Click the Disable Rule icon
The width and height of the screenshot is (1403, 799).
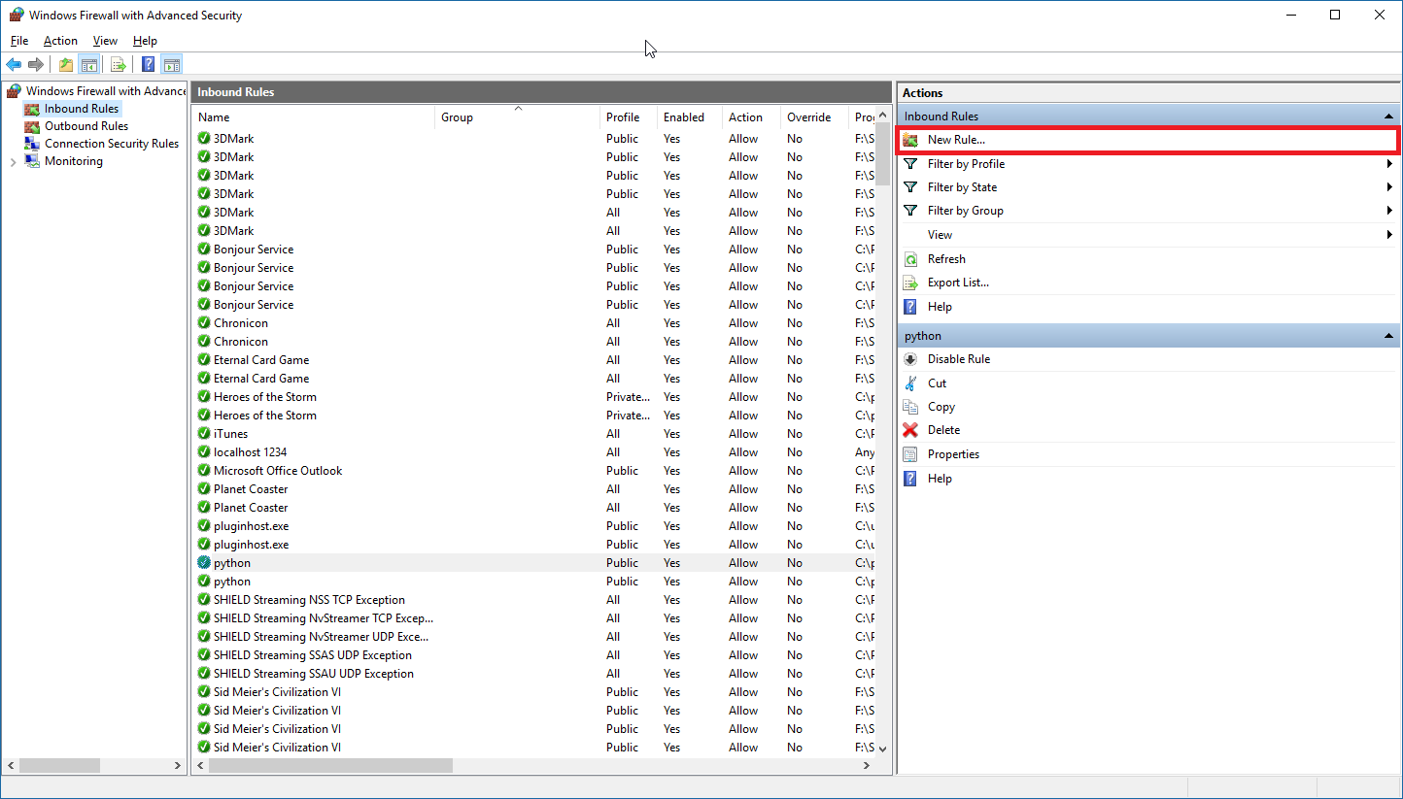[x=910, y=359]
